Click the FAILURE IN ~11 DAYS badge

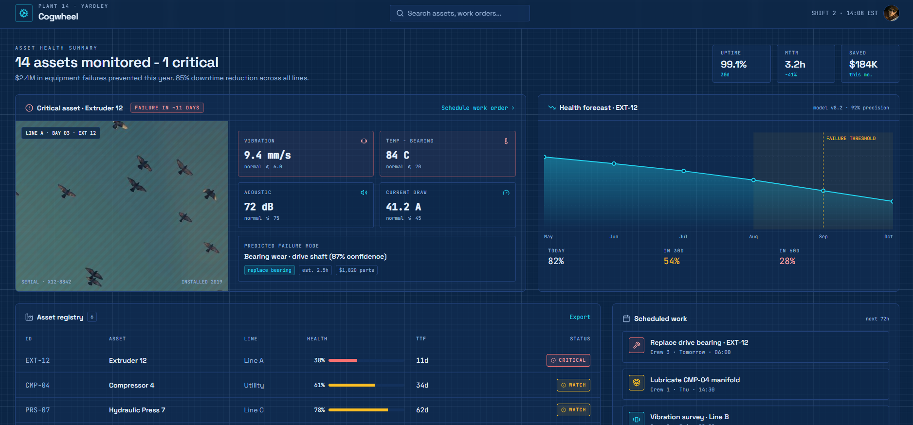coord(167,108)
